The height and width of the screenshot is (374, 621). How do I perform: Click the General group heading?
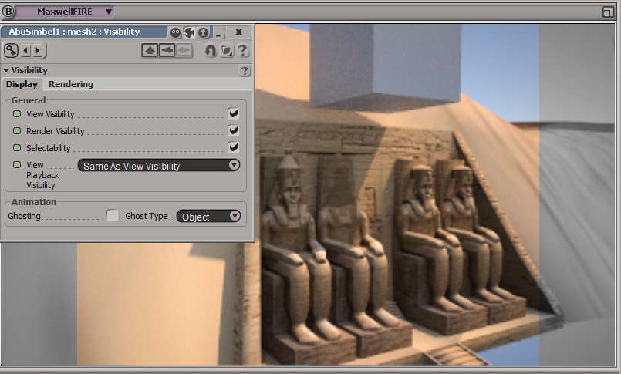point(29,100)
